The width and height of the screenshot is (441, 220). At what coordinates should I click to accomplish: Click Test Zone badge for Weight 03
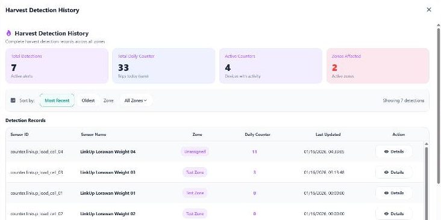195,173
